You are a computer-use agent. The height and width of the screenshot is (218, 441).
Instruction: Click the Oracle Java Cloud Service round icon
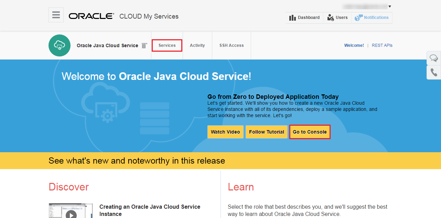[60, 45]
